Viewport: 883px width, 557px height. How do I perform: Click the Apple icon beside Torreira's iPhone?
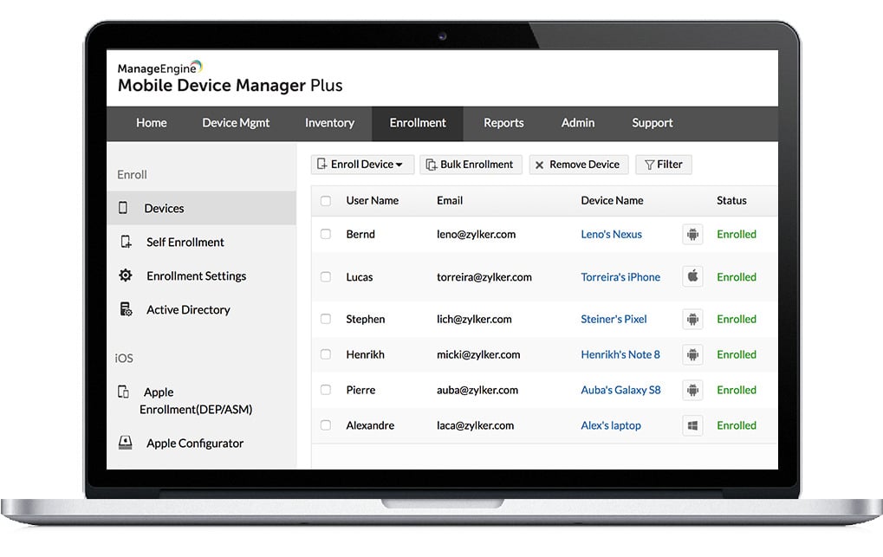[691, 276]
